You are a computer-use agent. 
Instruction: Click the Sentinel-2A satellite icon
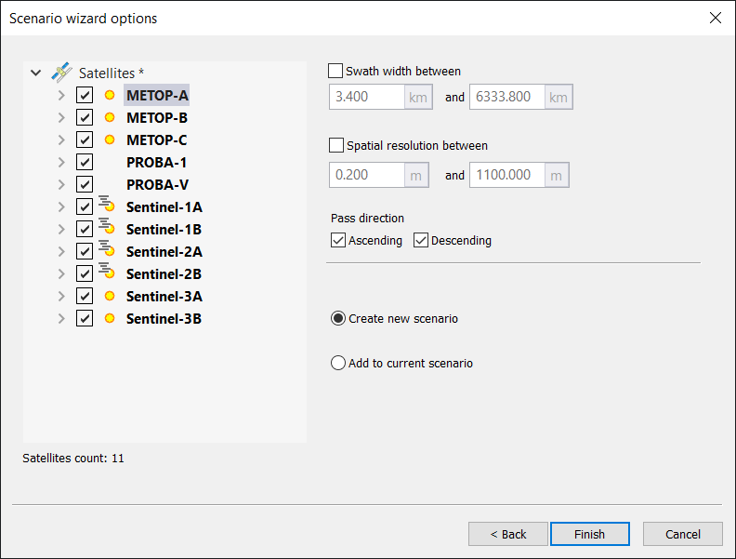pos(106,251)
